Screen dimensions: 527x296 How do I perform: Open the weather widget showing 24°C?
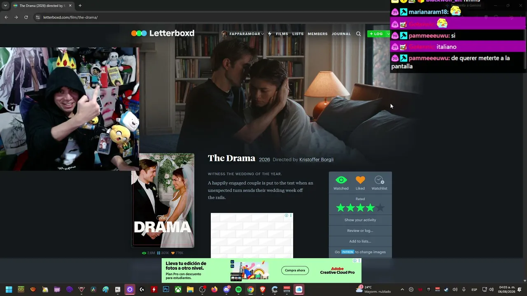point(373,289)
